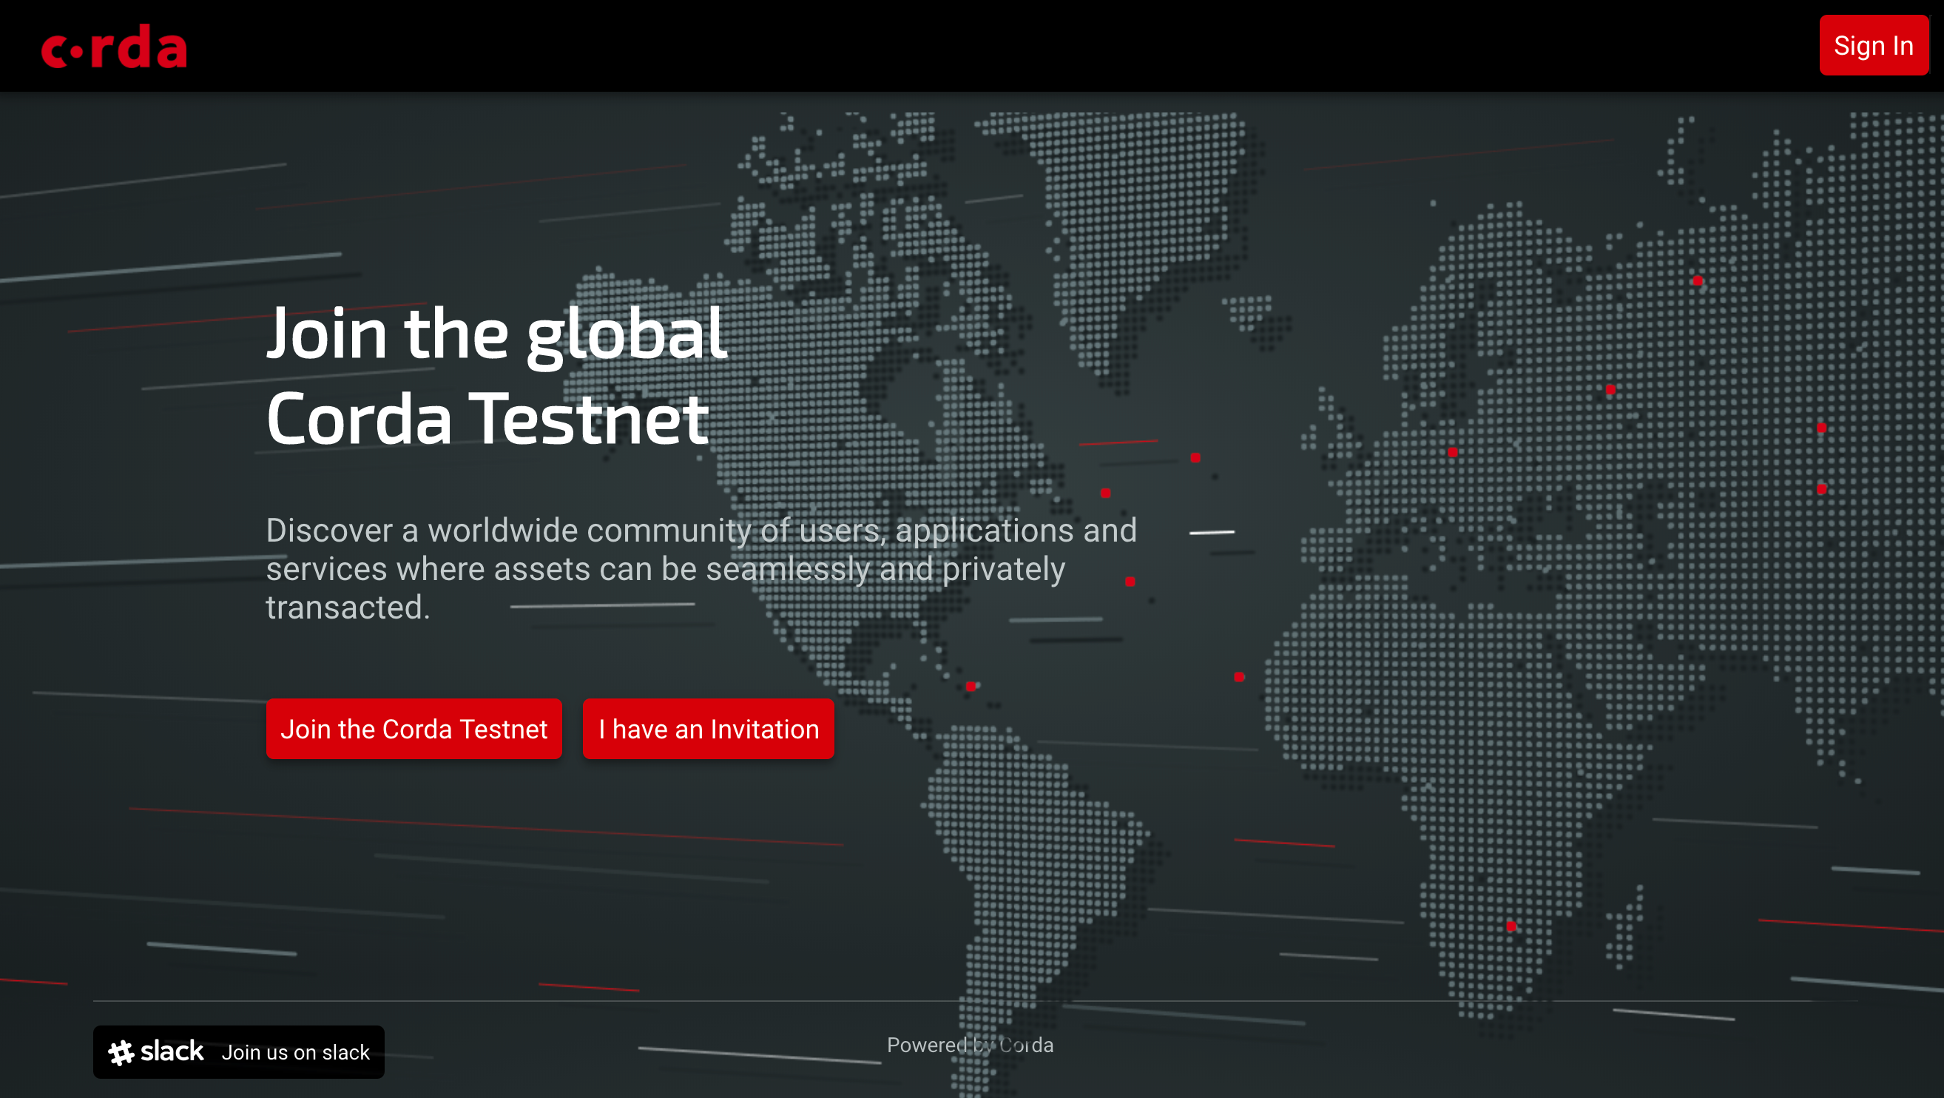The image size is (1944, 1098).
Task: Click Join the Corda Testnet button
Action: (x=414, y=728)
